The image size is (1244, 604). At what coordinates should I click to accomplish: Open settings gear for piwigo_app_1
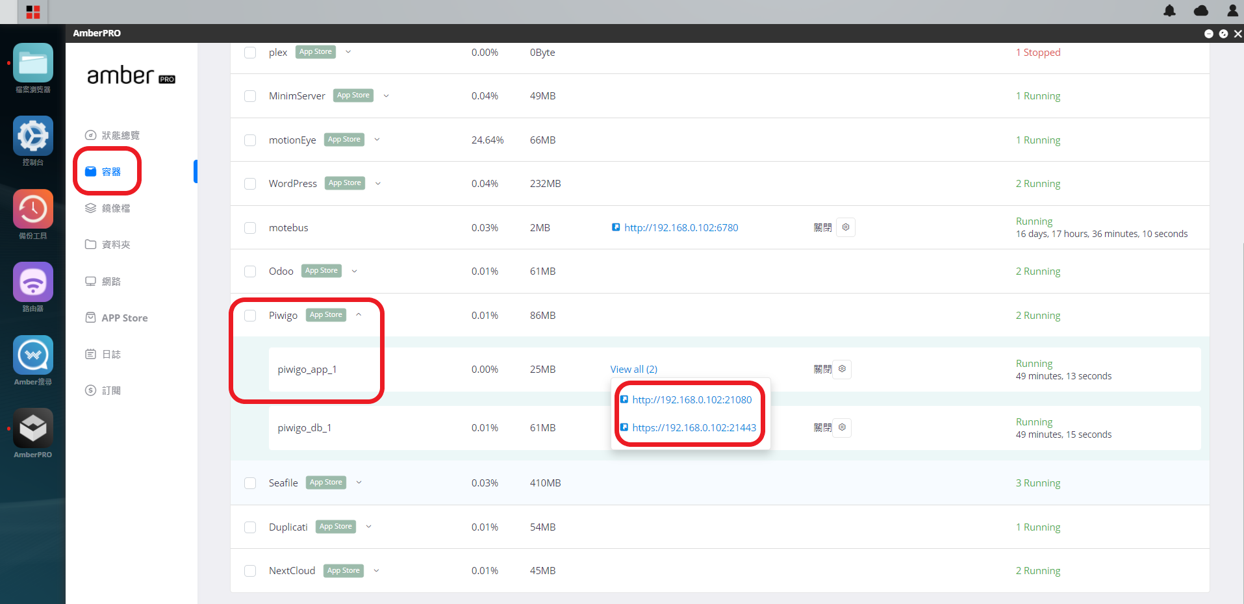pos(842,369)
